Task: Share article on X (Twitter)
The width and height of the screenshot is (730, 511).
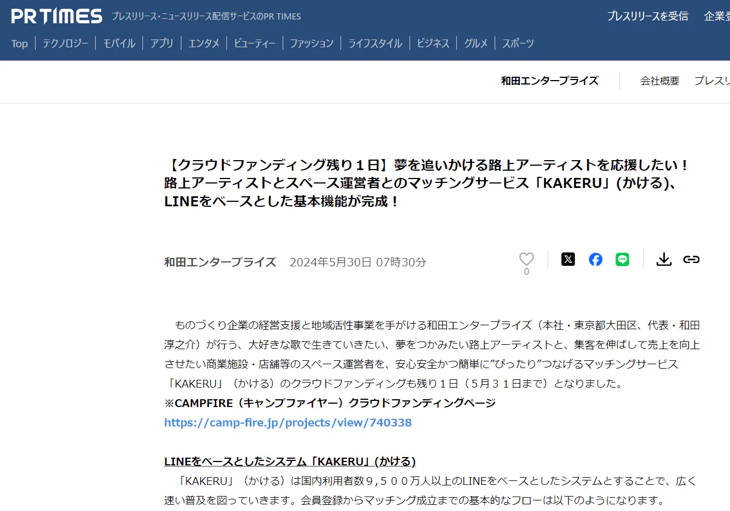Action: pyautogui.click(x=568, y=259)
